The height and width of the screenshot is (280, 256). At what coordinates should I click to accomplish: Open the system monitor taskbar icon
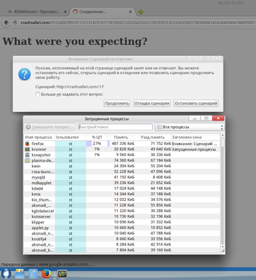pos(62,274)
